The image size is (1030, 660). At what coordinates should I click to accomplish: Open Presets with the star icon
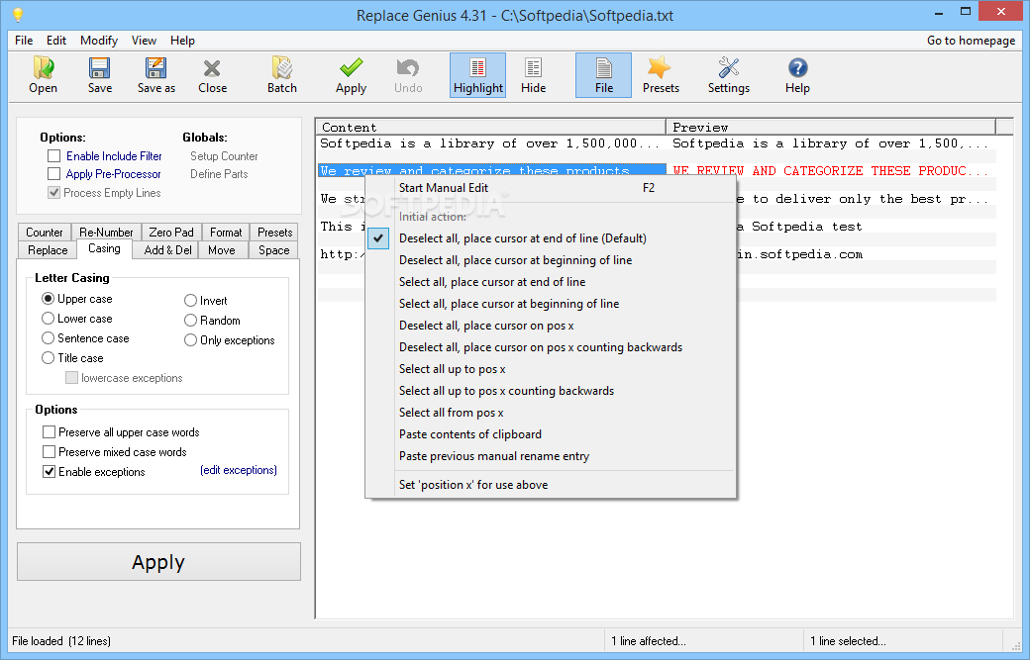click(661, 75)
